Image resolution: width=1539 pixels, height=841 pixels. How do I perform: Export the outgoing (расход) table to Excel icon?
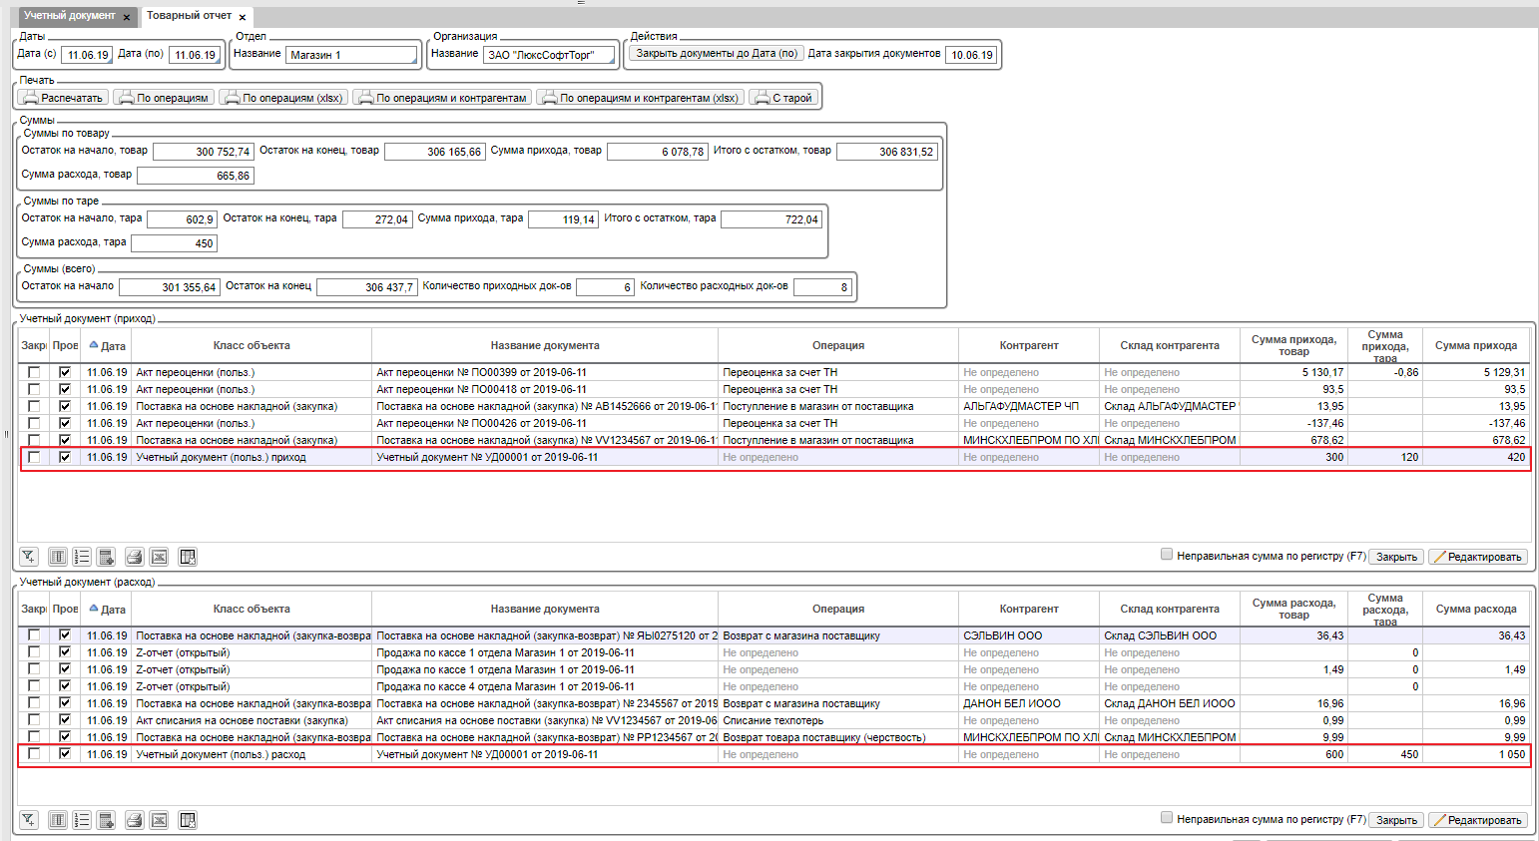tap(159, 820)
